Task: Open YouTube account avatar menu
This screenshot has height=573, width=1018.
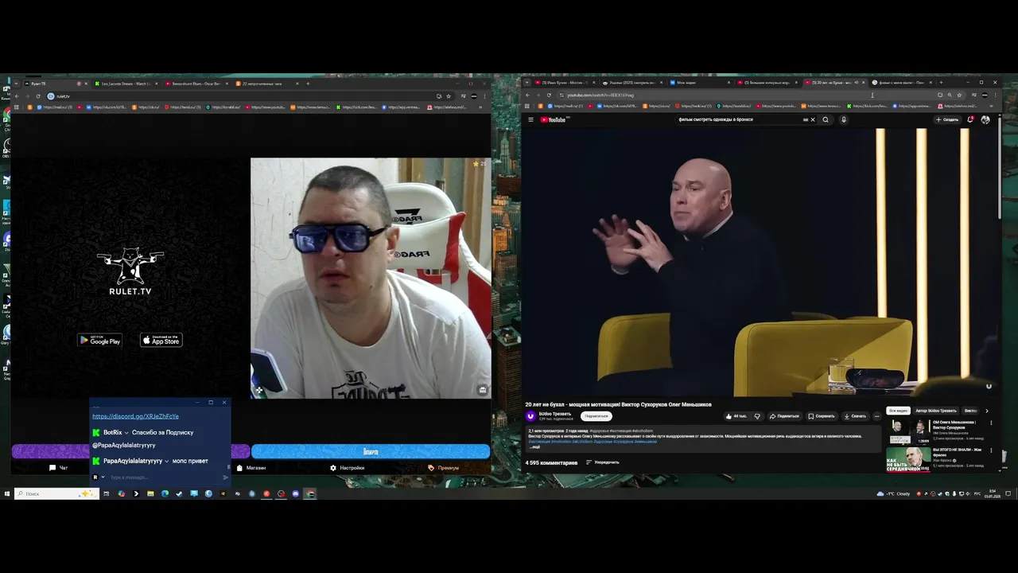Action: [x=985, y=120]
